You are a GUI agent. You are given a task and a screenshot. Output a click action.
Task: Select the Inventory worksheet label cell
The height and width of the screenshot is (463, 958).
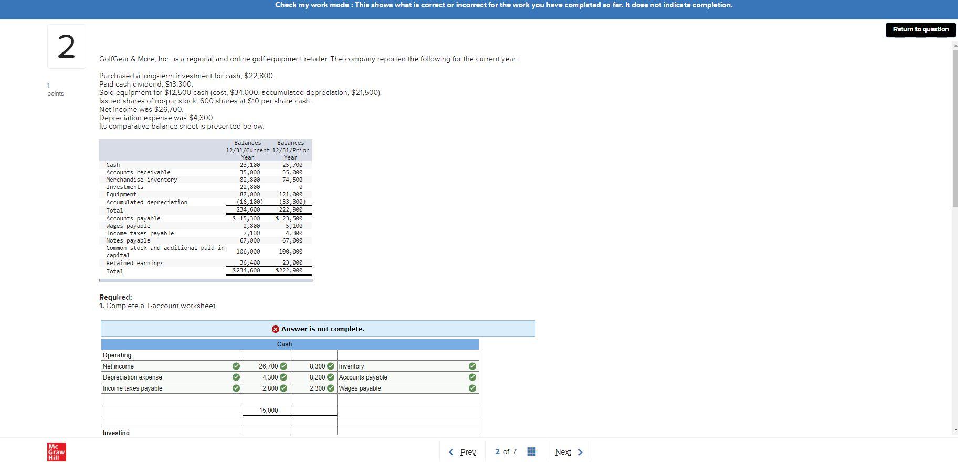[408, 366]
